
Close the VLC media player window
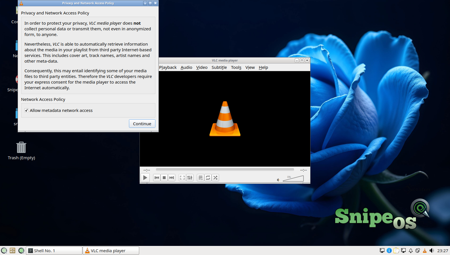click(x=307, y=60)
